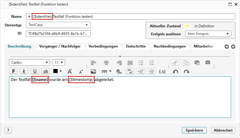Open the Calibri font family dropdown
The height and width of the screenshot is (138, 240).
[x=29, y=63]
